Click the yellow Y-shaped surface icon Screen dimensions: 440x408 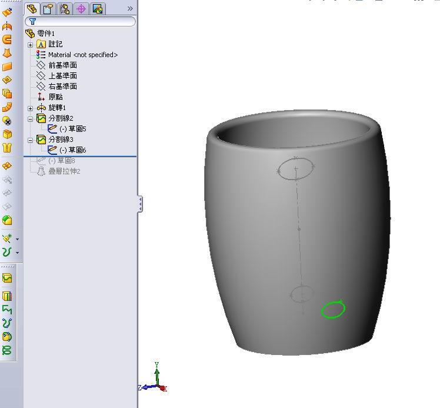7,148
